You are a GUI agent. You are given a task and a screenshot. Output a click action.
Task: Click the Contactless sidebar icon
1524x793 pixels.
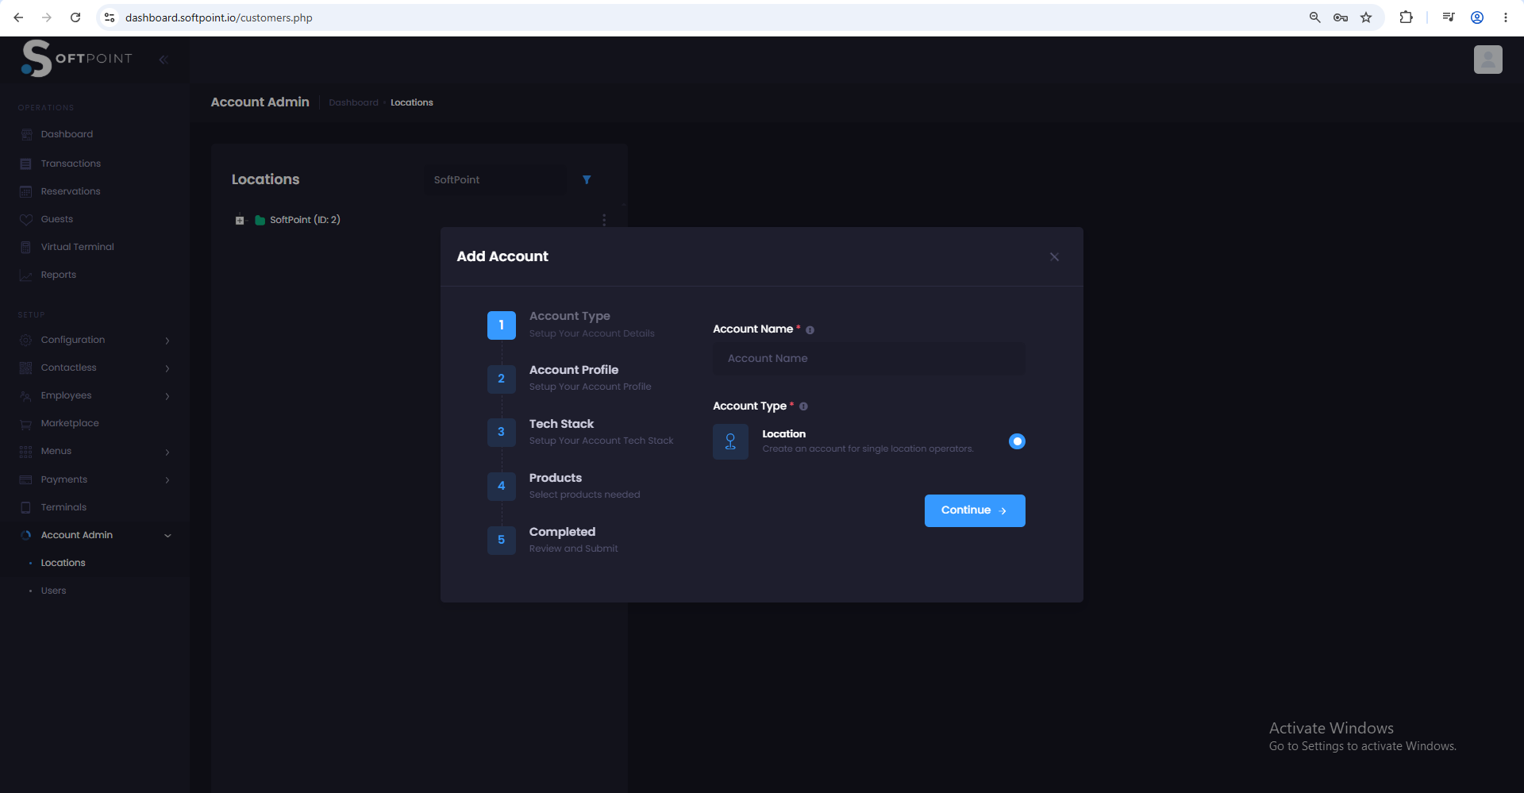(x=25, y=368)
